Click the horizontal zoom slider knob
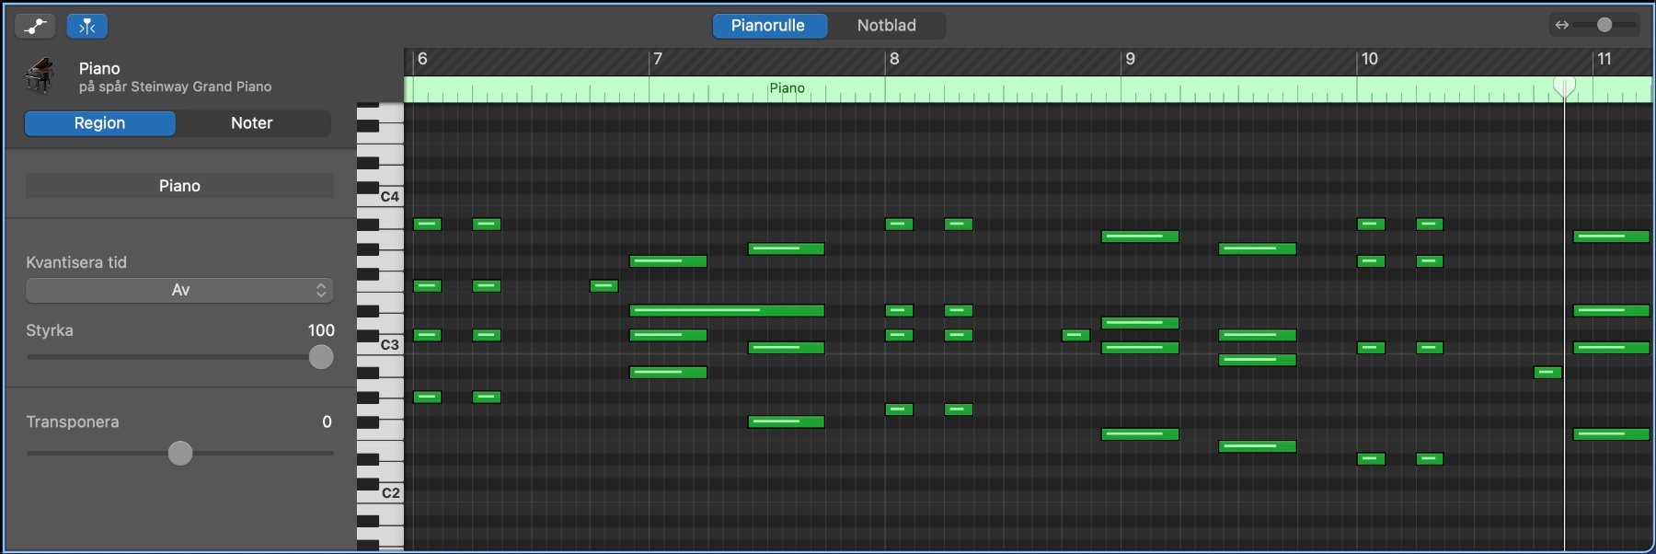 tap(1604, 25)
